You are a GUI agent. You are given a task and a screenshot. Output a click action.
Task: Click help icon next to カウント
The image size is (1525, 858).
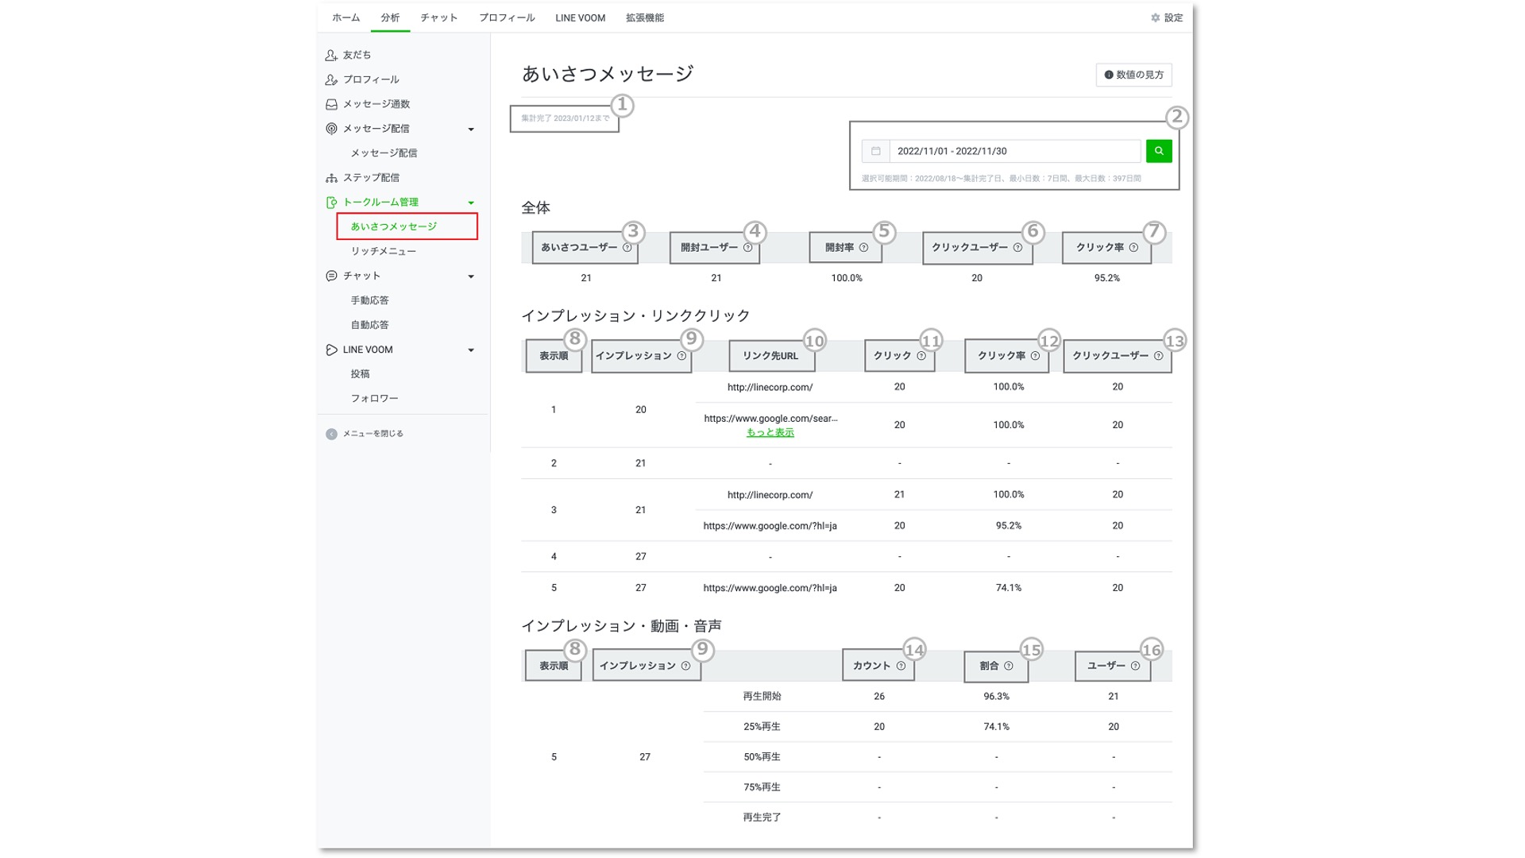coord(901,667)
